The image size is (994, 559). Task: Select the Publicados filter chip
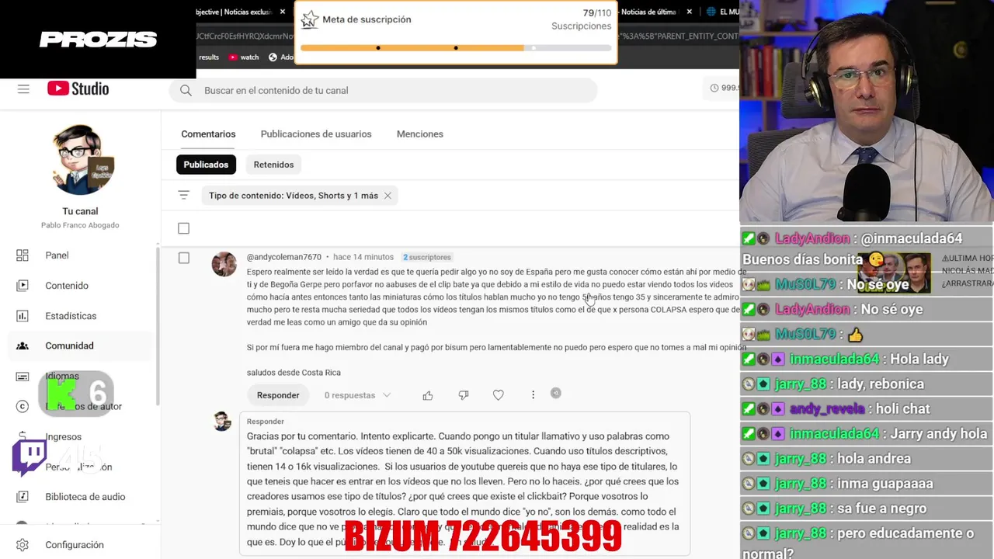click(x=206, y=165)
